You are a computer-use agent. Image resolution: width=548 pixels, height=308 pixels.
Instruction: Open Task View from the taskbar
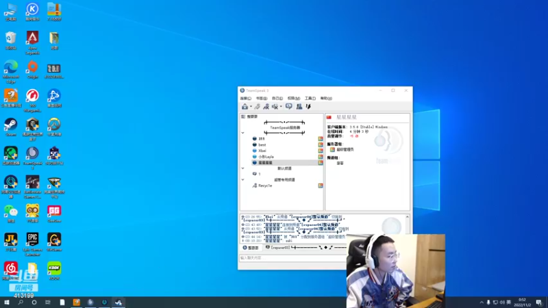48,303
